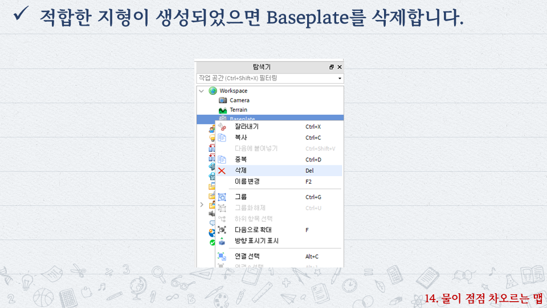Close the 탐색기 explorer panel
This screenshot has height=308, width=547.
340,67
